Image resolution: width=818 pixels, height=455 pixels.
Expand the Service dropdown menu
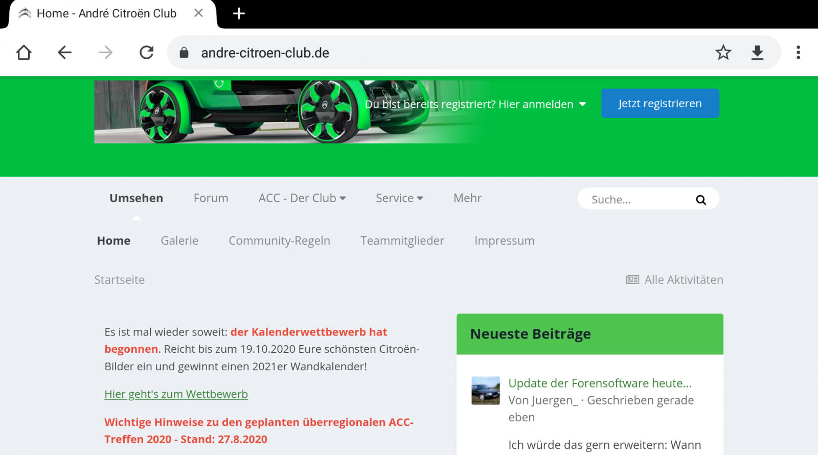(399, 198)
